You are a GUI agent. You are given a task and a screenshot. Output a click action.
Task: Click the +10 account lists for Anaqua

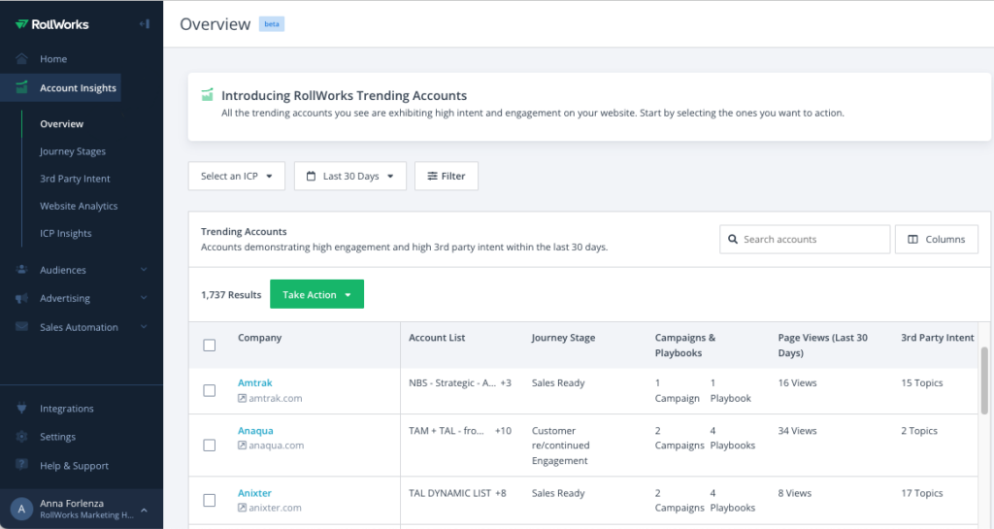(504, 431)
